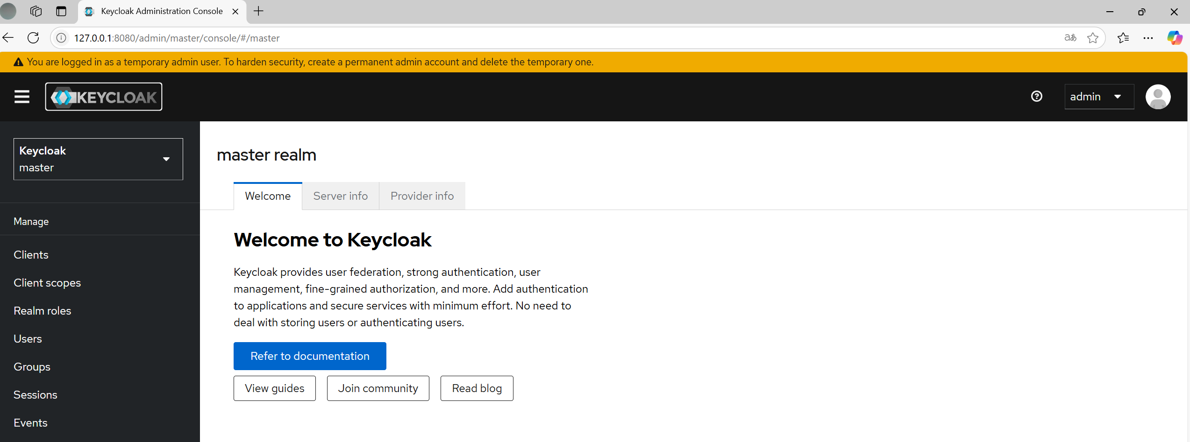Click the master realm page title
1190x442 pixels.
click(x=266, y=155)
